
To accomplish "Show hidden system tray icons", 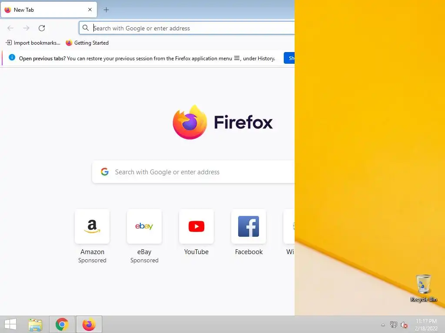I will [383, 325].
